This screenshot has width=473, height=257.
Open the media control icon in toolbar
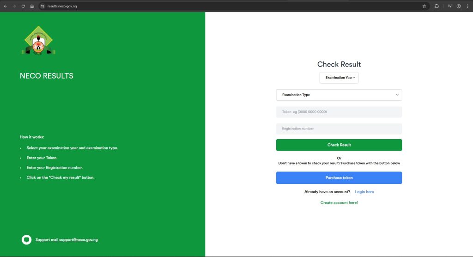coord(449,6)
